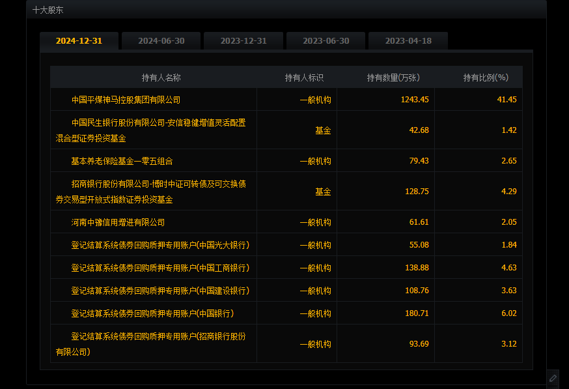Click holding quantity 128.75
This screenshot has height=389, width=569.
point(417,192)
